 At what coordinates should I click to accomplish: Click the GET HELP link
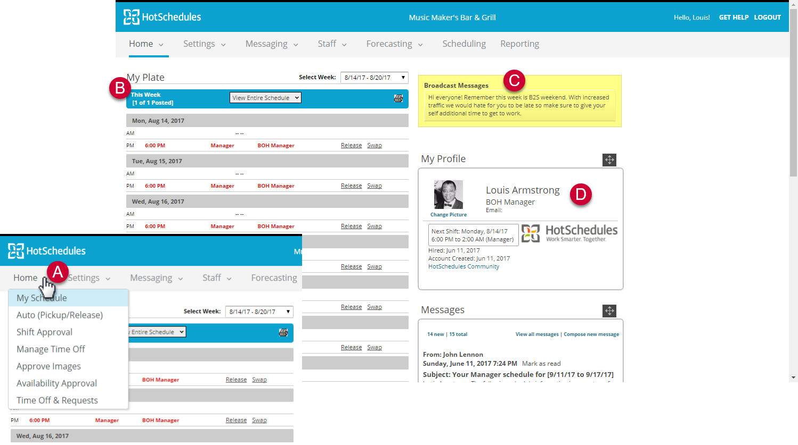[734, 18]
